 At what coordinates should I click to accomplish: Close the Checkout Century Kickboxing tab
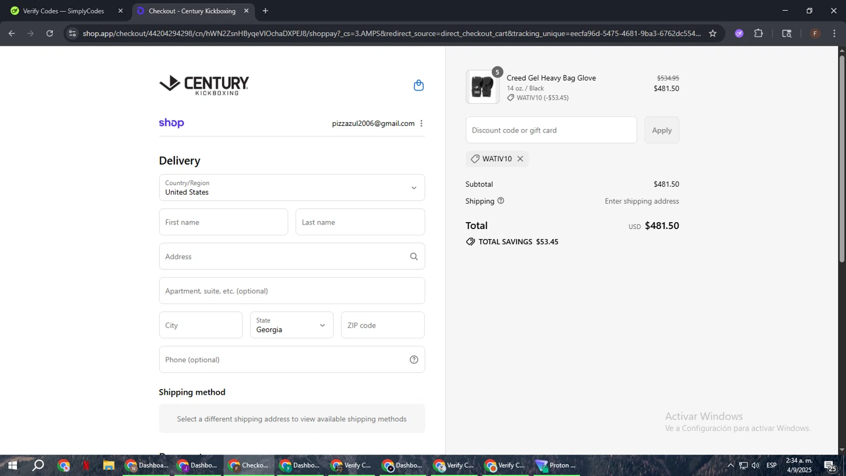[246, 11]
